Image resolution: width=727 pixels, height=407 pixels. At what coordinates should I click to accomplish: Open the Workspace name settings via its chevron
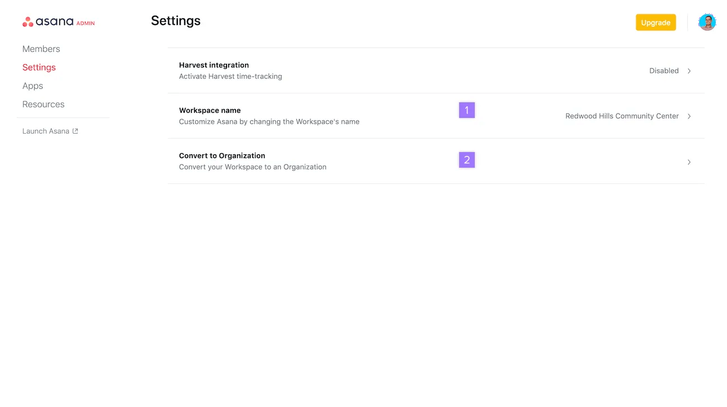click(689, 116)
